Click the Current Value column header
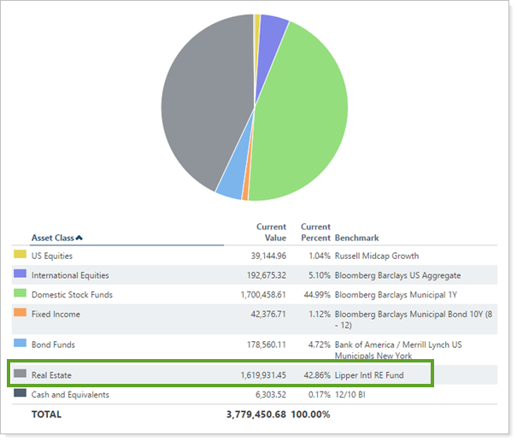This screenshot has height=442, width=517. (271, 232)
